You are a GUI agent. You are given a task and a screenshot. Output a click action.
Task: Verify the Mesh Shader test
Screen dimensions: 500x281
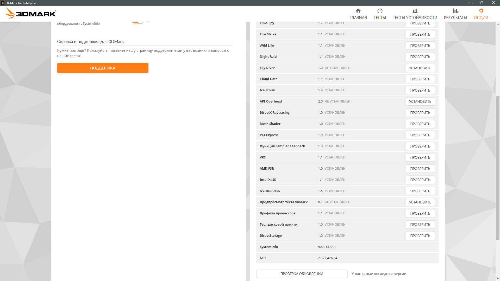[x=420, y=124]
